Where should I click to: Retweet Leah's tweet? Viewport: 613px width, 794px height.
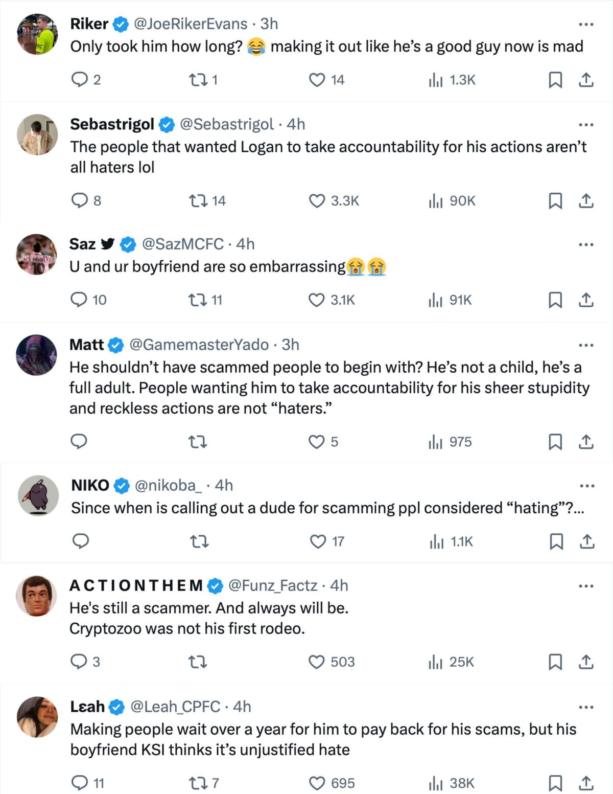198,783
